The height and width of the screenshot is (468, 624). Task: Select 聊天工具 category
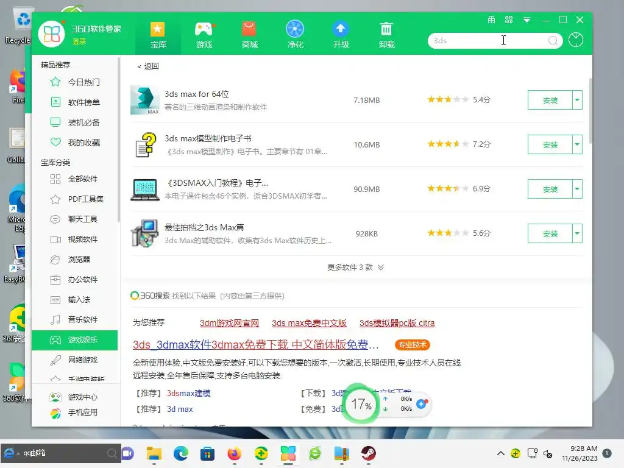coord(75,219)
